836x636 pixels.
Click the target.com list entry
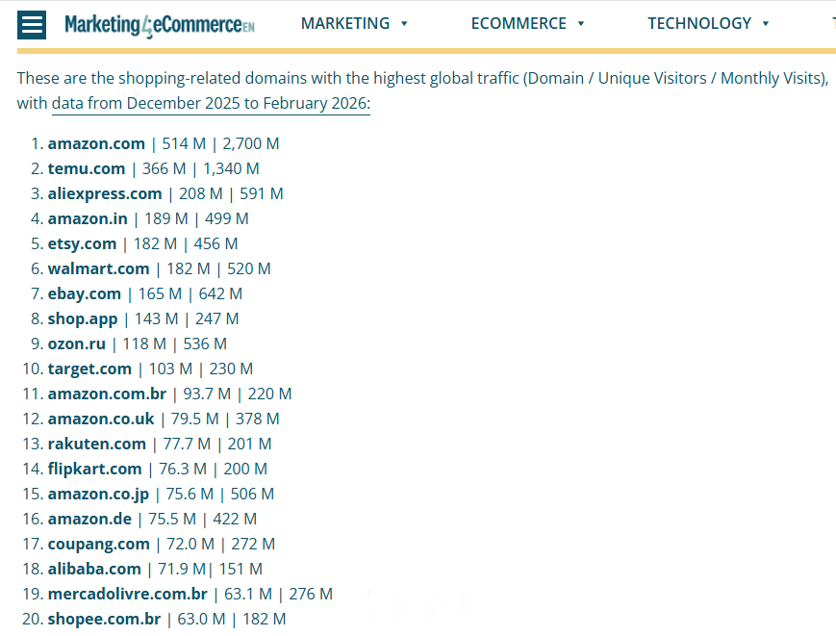click(x=150, y=369)
